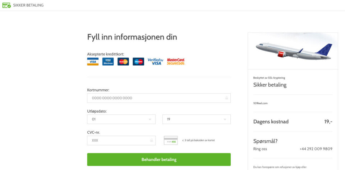
Task: Click the 101Reel.com merchant text
Action: (261, 103)
